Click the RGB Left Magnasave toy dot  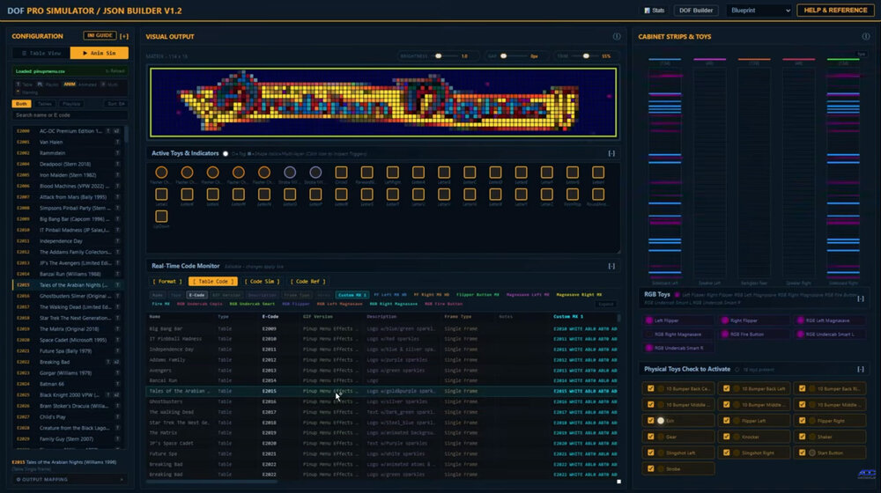(x=801, y=320)
